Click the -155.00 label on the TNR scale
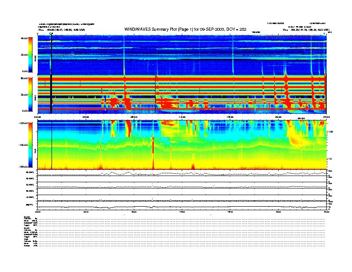 [x=23, y=167]
